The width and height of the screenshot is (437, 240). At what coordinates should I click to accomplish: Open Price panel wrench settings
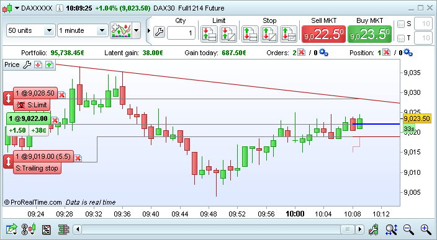pos(27,64)
